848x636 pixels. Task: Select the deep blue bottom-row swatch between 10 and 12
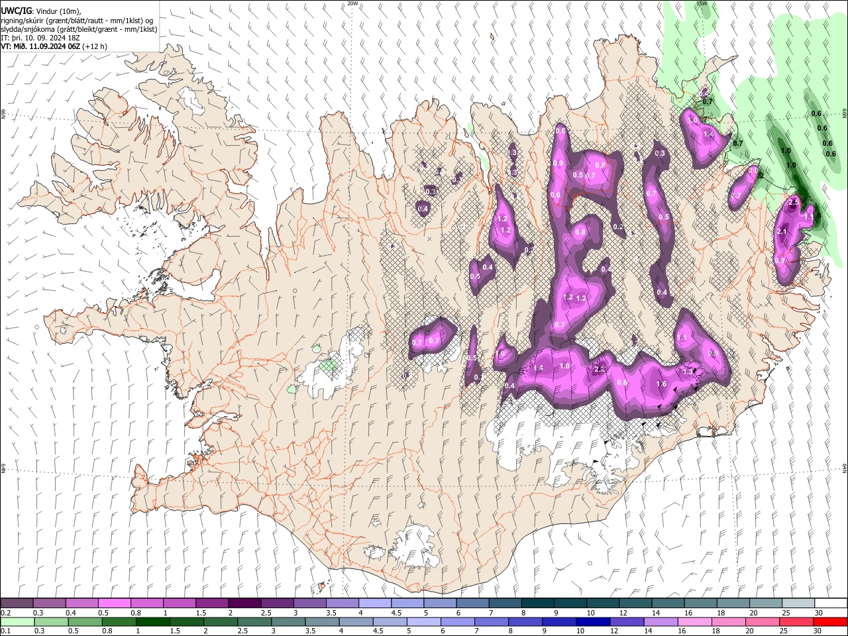point(592,621)
